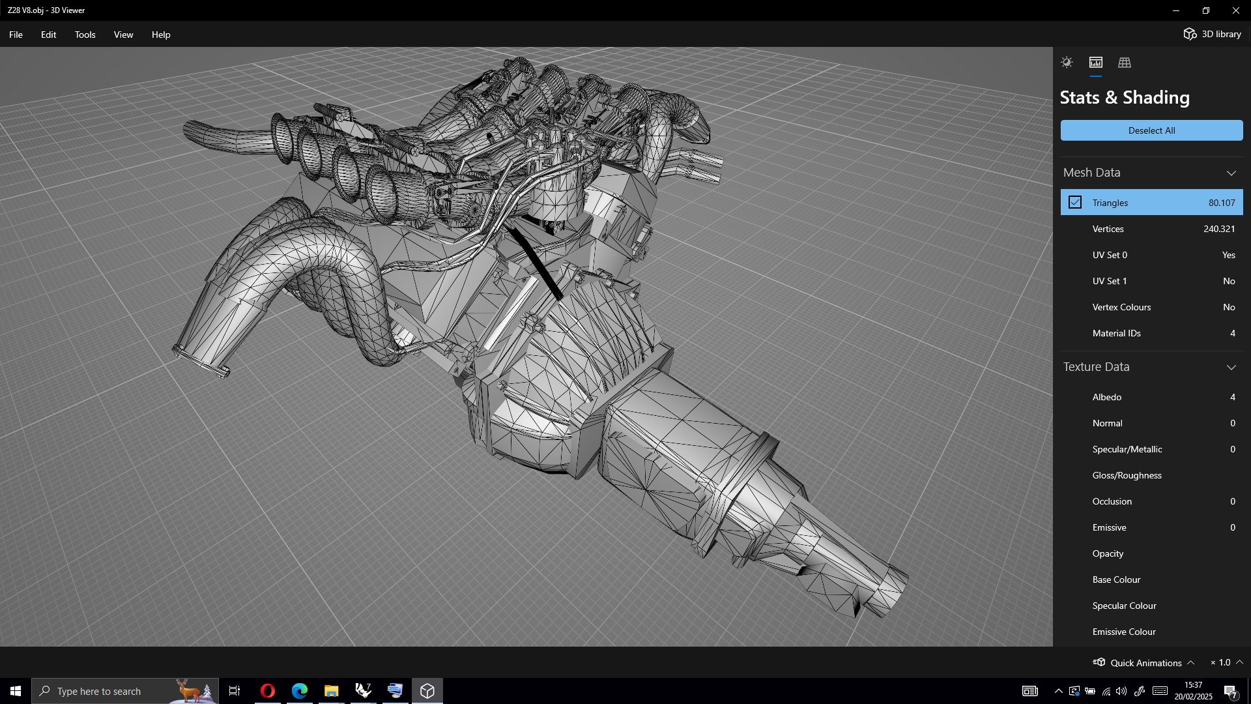The height and width of the screenshot is (704, 1251).
Task: Open the Environment & Lighting sun icon tab
Action: pyautogui.click(x=1067, y=63)
